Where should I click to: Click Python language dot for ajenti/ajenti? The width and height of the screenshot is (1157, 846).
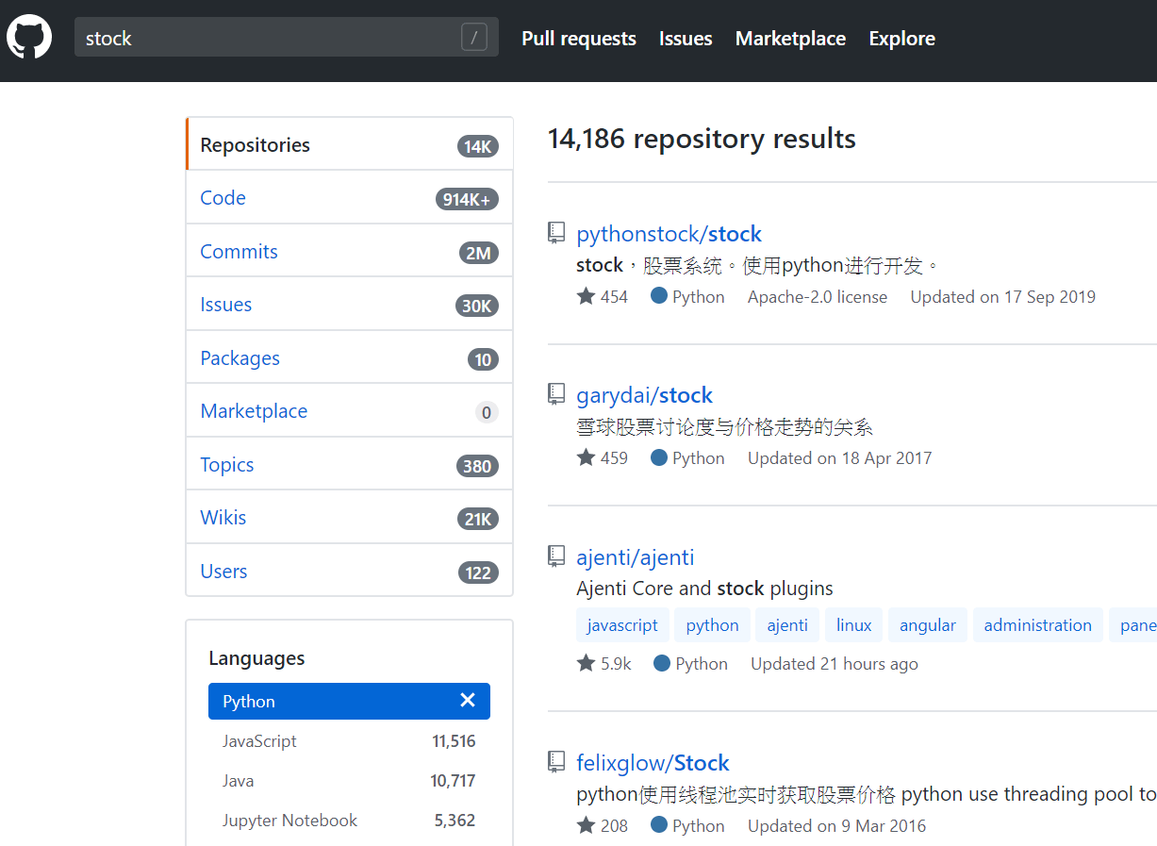tap(662, 663)
